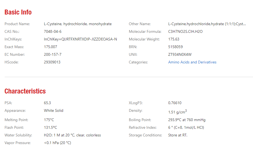The width and height of the screenshot is (253, 155).
Task: Click the product name L-Cysteine hydrochloride monohydrate
Action: pos(78,24)
